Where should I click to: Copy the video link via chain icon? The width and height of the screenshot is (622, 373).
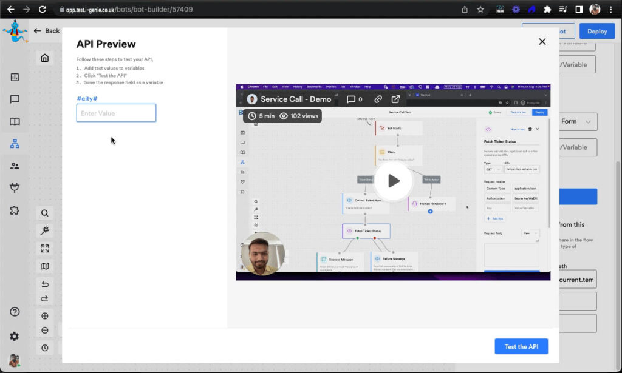(378, 99)
